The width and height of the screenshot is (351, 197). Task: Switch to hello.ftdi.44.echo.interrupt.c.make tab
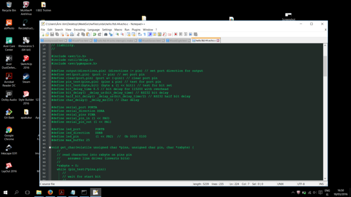pyautogui.click(x=115, y=40)
